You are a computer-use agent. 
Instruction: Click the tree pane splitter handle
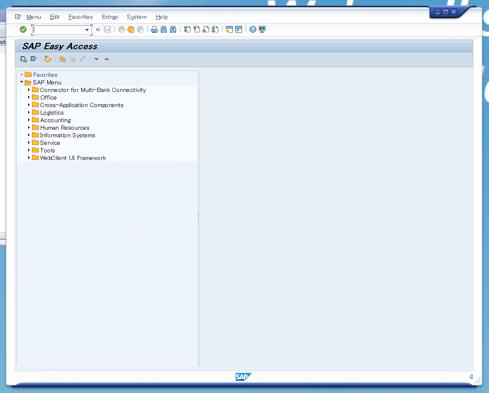[199, 217]
